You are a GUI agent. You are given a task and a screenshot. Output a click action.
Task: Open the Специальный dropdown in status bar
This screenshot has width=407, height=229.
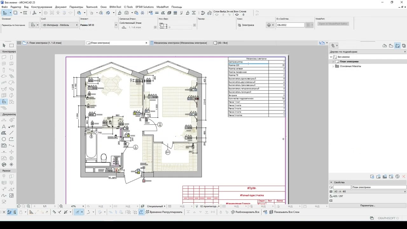(x=155, y=206)
